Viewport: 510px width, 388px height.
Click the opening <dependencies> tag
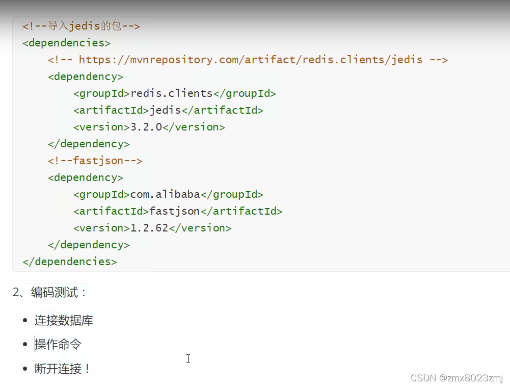coord(66,43)
